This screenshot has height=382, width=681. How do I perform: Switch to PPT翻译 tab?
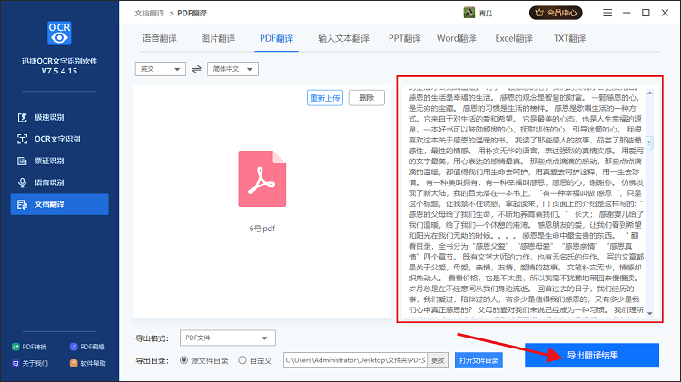click(404, 39)
